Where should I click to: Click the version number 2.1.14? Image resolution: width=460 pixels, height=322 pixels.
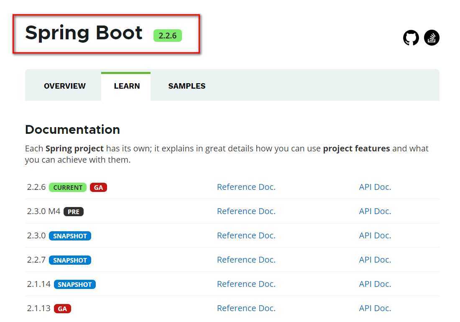38,284
